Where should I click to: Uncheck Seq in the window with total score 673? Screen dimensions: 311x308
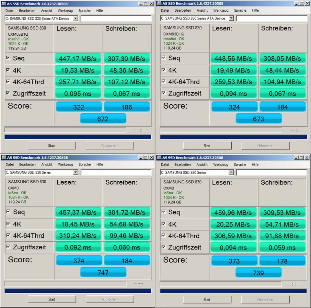pos(164,58)
